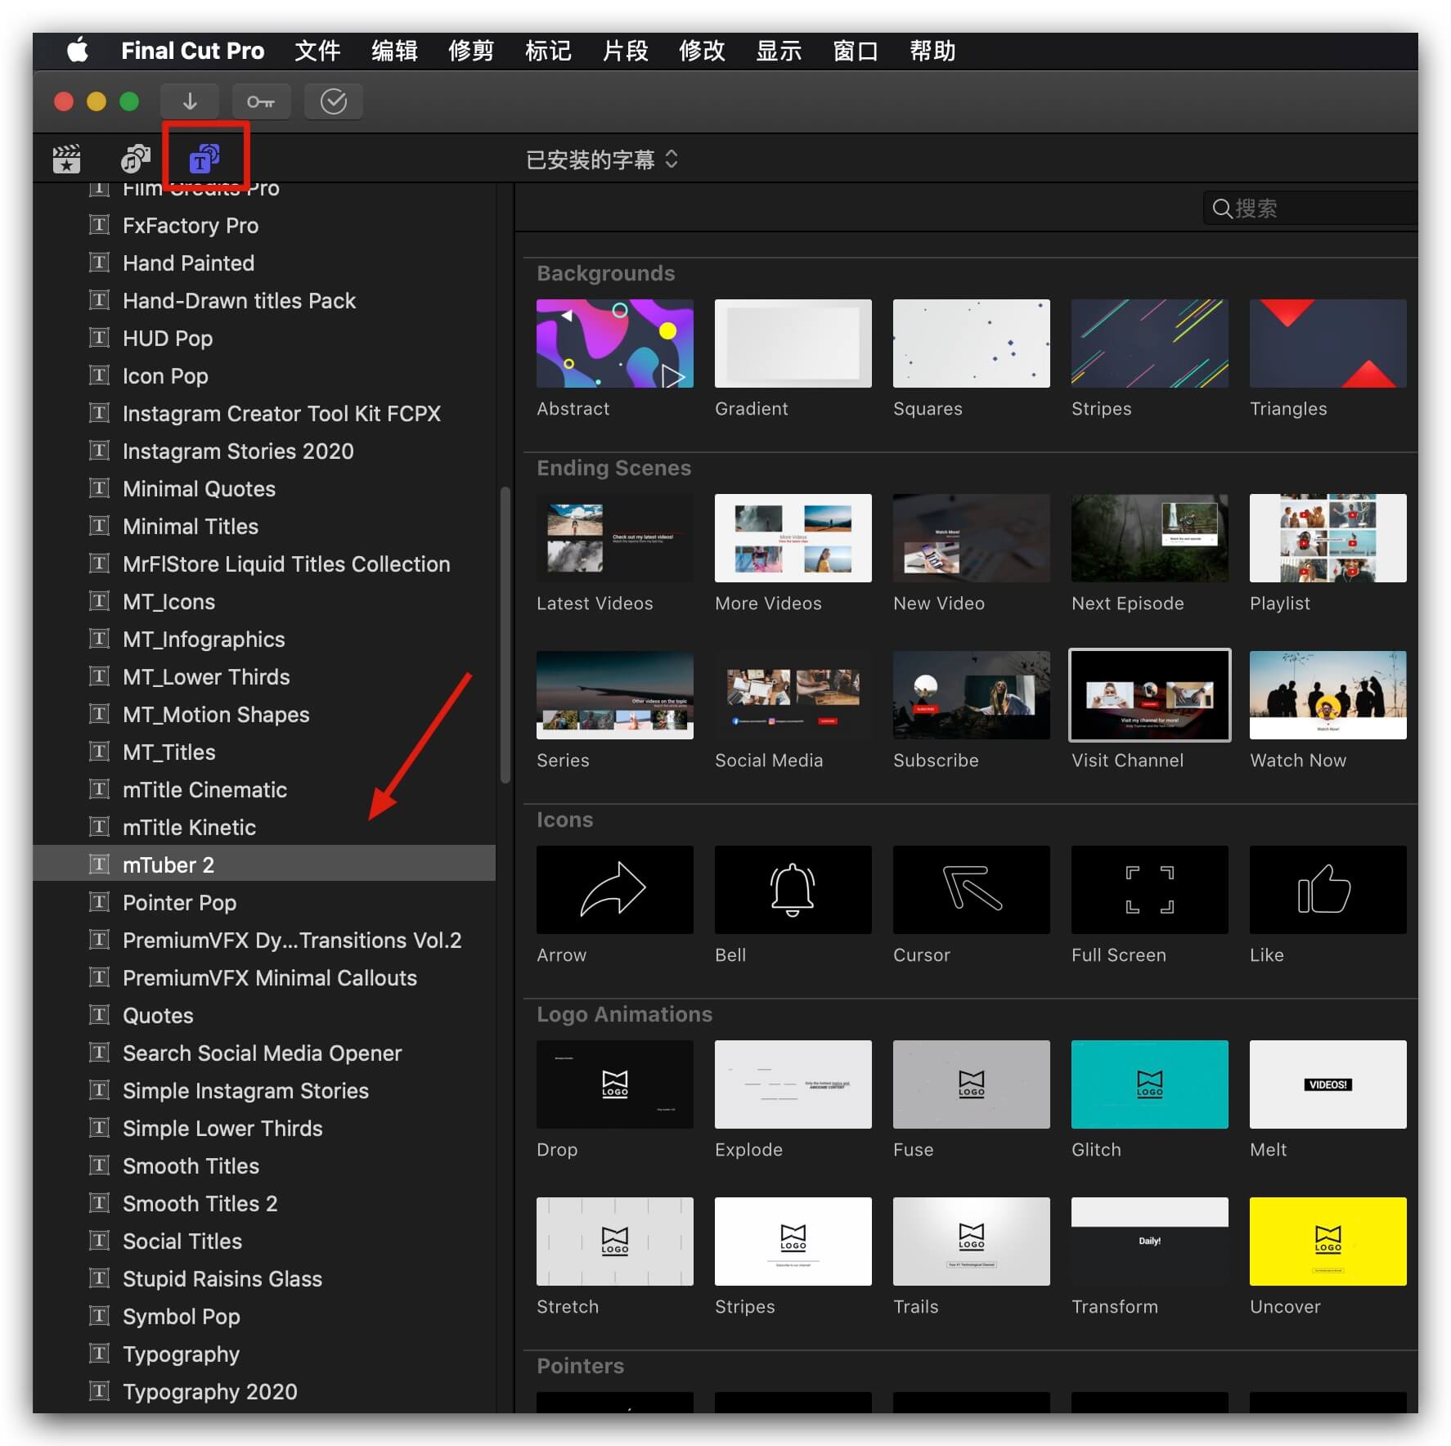Click the Apple menu logo

pos(78,50)
